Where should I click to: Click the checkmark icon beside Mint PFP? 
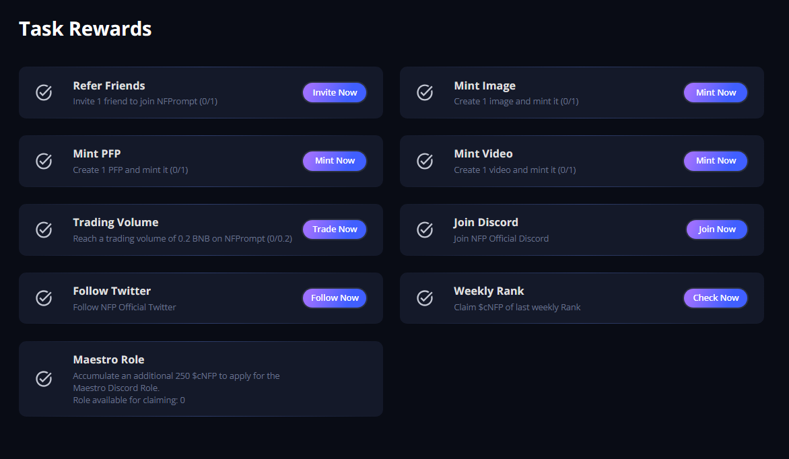44,161
